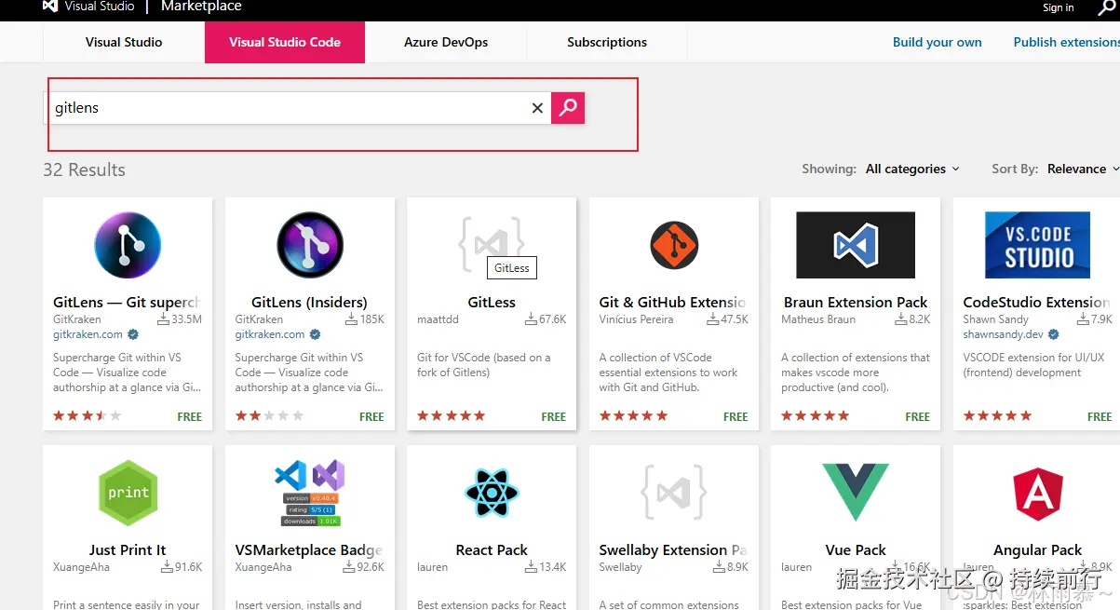Click publisher name maattdd
Image resolution: width=1120 pixels, height=610 pixels.
pyautogui.click(x=438, y=319)
